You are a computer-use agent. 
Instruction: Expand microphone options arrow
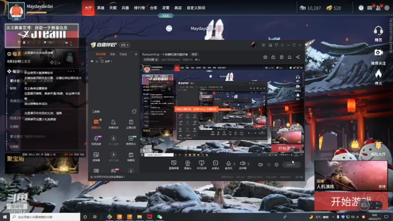point(234,164)
